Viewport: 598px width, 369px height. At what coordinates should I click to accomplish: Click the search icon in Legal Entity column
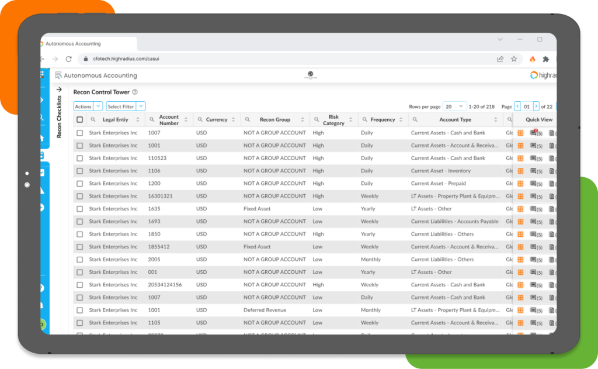pos(93,120)
